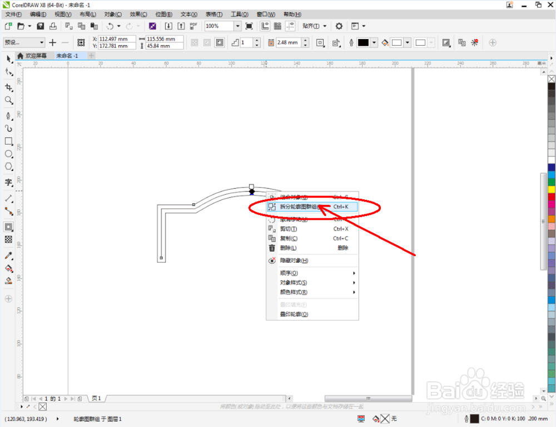Increase the contour steps value

coord(257,40)
